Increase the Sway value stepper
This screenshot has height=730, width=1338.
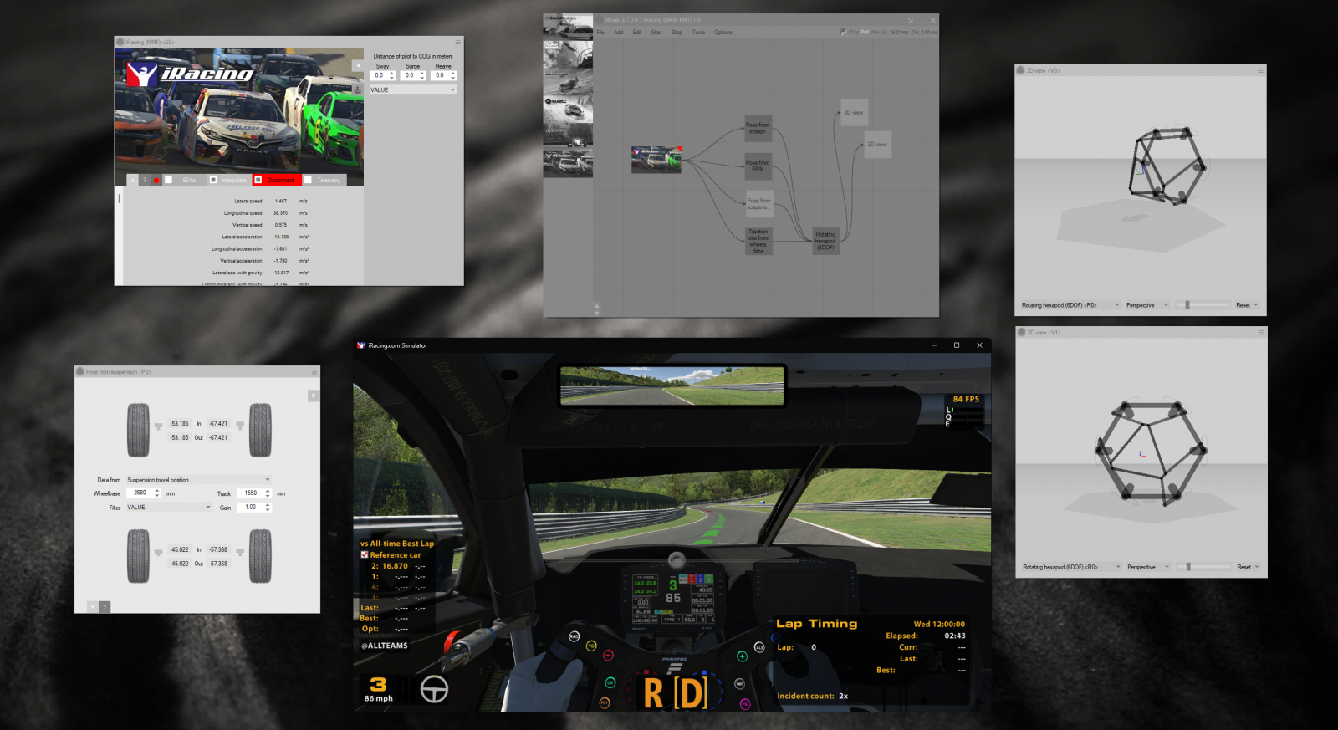coord(392,74)
